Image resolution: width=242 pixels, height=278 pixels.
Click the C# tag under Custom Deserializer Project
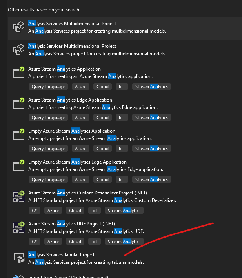pos(35,211)
